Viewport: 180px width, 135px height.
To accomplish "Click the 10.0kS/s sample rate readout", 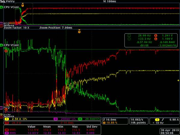I will click(137, 120).
